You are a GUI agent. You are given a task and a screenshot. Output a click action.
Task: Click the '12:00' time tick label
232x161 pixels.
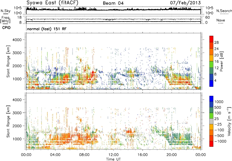(x=113, y=155)
